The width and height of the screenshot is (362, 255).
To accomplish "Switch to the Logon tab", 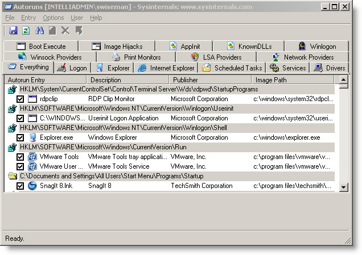I will (x=72, y=68).
